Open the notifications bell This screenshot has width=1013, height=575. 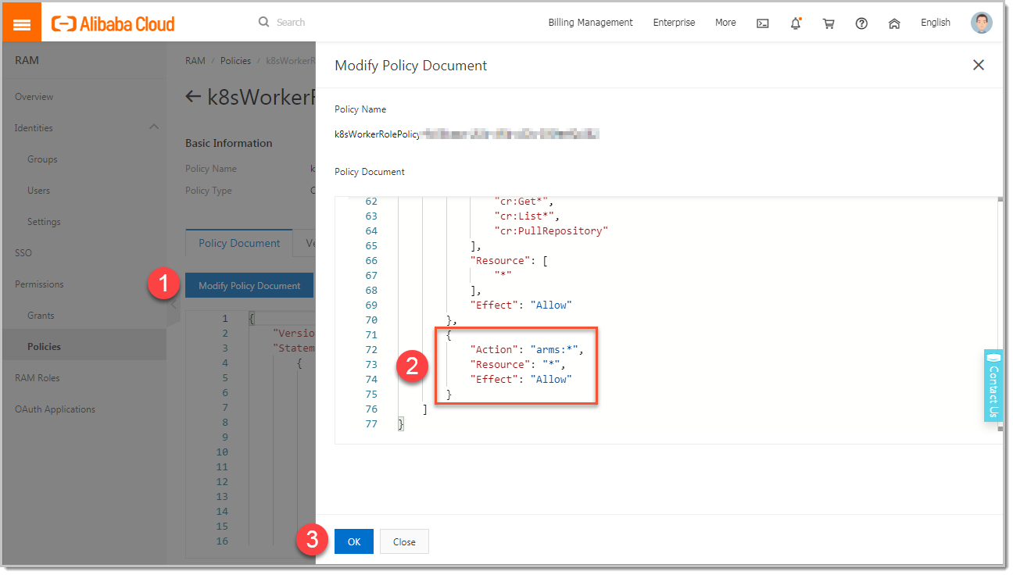pos(796,23)
